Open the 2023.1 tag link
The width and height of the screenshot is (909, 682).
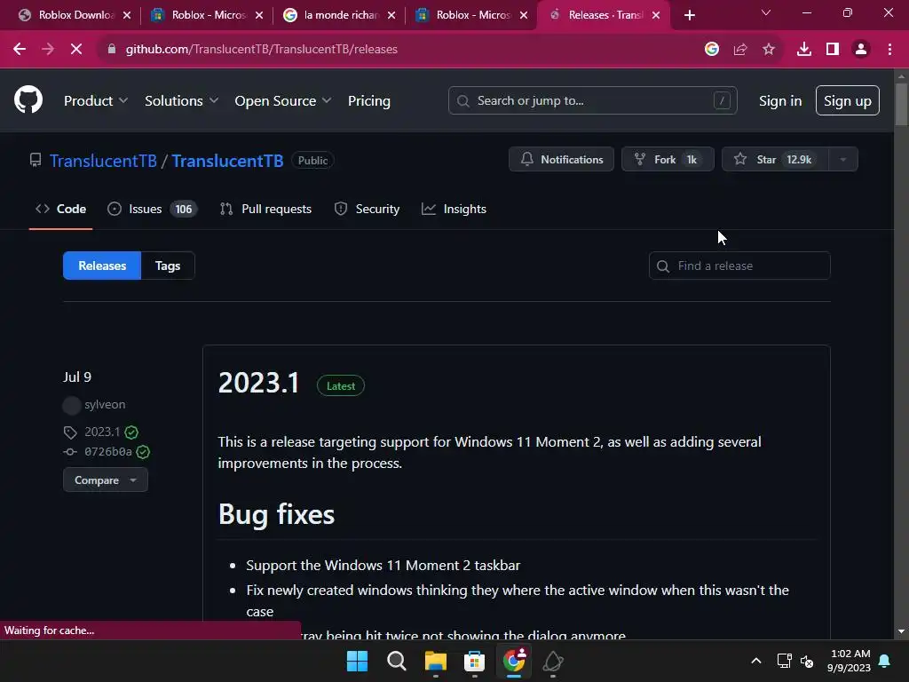(102, 432)
